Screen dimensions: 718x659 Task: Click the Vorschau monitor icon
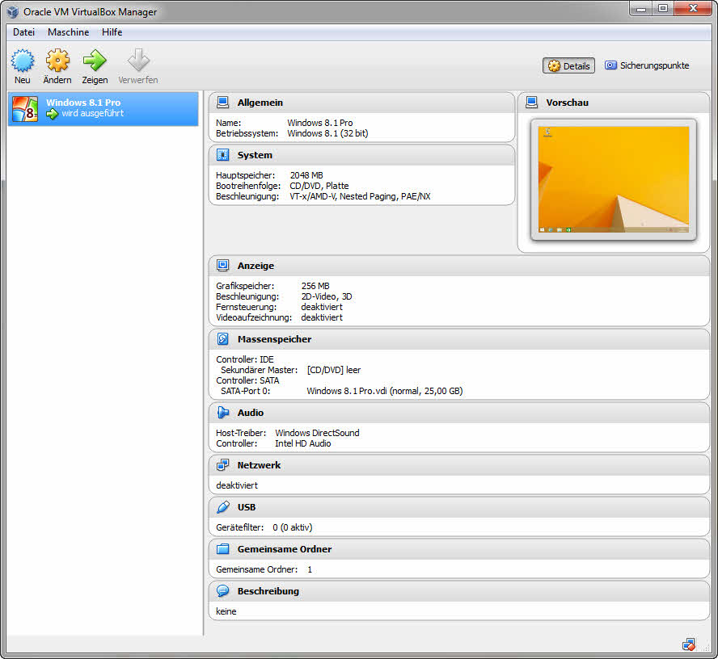coord(532,103)
